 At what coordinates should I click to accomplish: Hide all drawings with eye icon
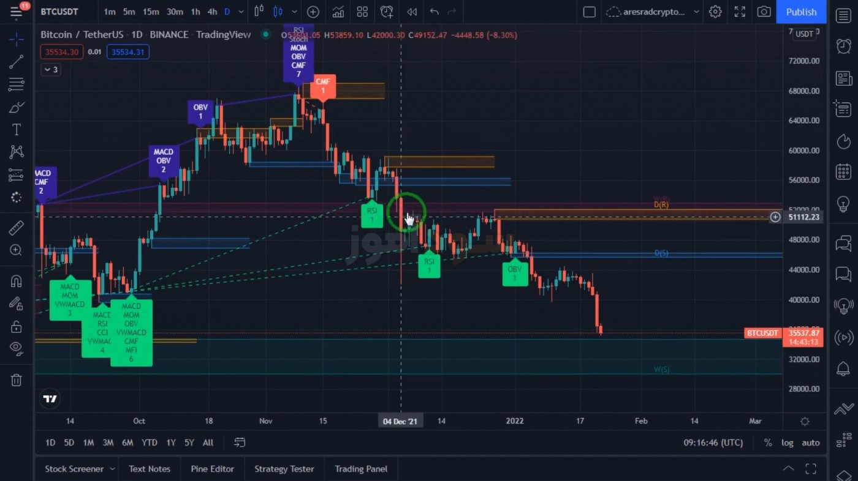coord(17,349)
